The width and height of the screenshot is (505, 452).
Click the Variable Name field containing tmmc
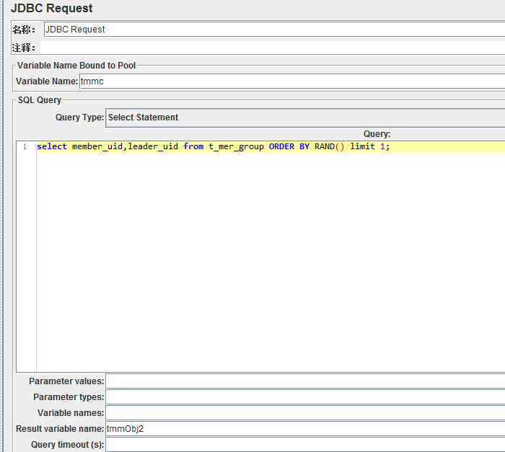pos(292,81)
